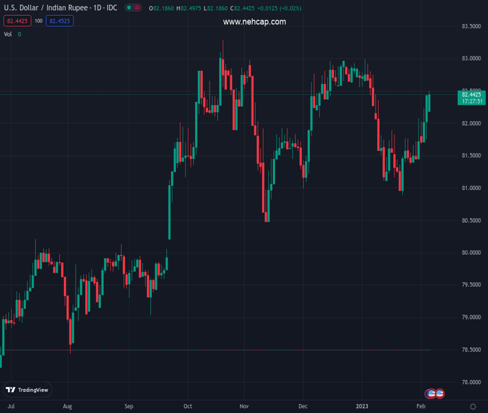Image resolution: width=488 pixels, height=413 pixels.
Task: Click the 83.0000 level on price scale
Action: pos(470,59)
